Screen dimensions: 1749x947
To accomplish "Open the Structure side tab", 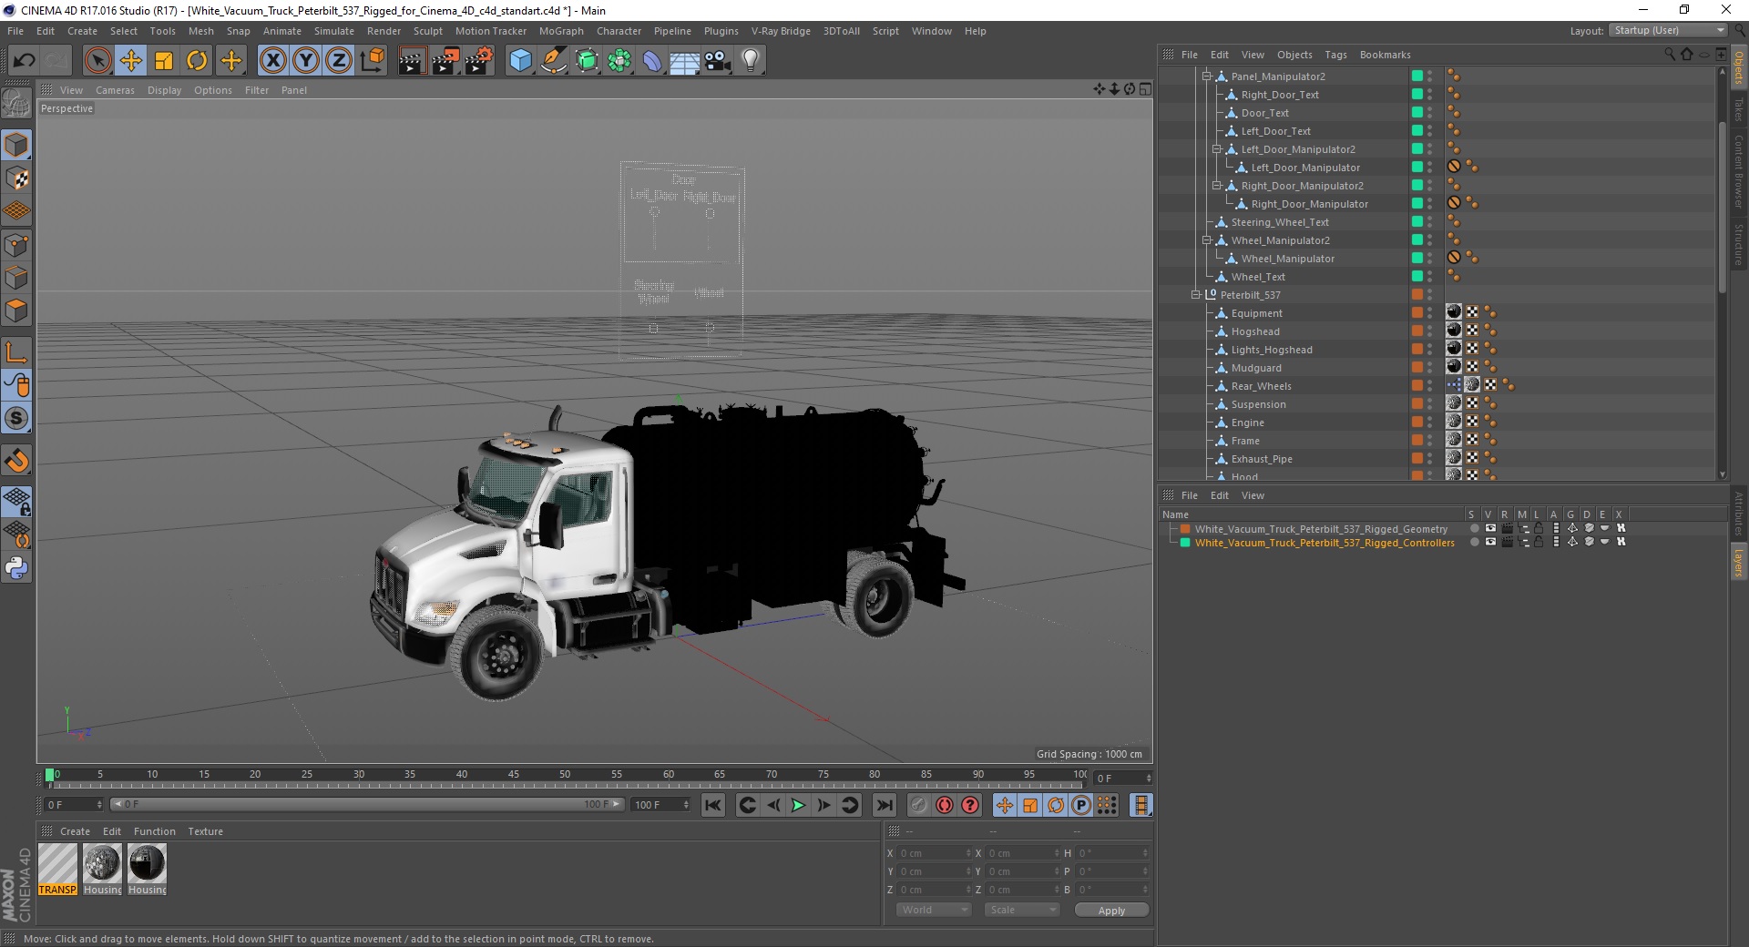I will (1739, 244).
